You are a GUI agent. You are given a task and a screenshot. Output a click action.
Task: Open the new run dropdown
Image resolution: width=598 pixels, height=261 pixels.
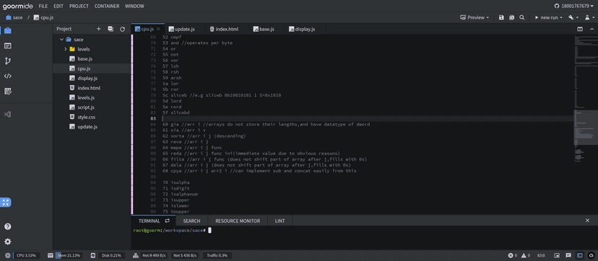pyautogui.click(x=548, y=17)
